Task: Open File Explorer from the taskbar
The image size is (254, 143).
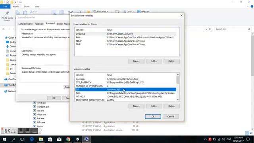Action: coord(41,139)
